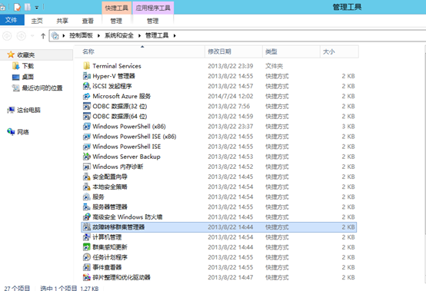Click the 安全配置向导 icon

86,177
